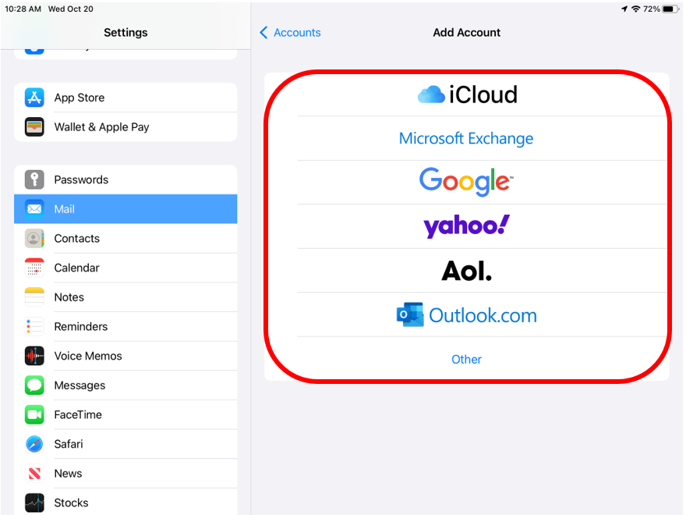
Task: Tap the 10:28 AM clock
Action: click(23, 9)
